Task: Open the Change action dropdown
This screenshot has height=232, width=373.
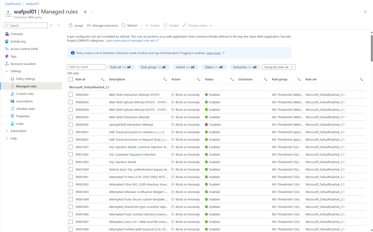Action: (197, 25)
